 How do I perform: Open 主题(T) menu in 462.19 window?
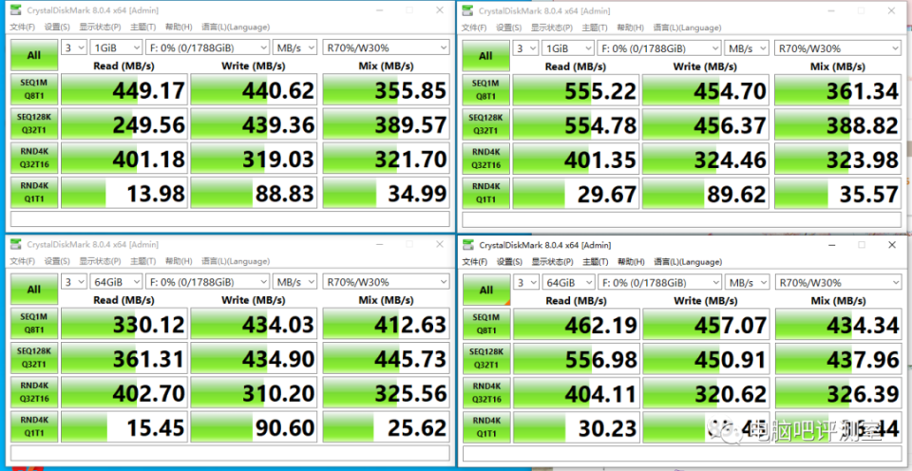(x=595, y=262)
